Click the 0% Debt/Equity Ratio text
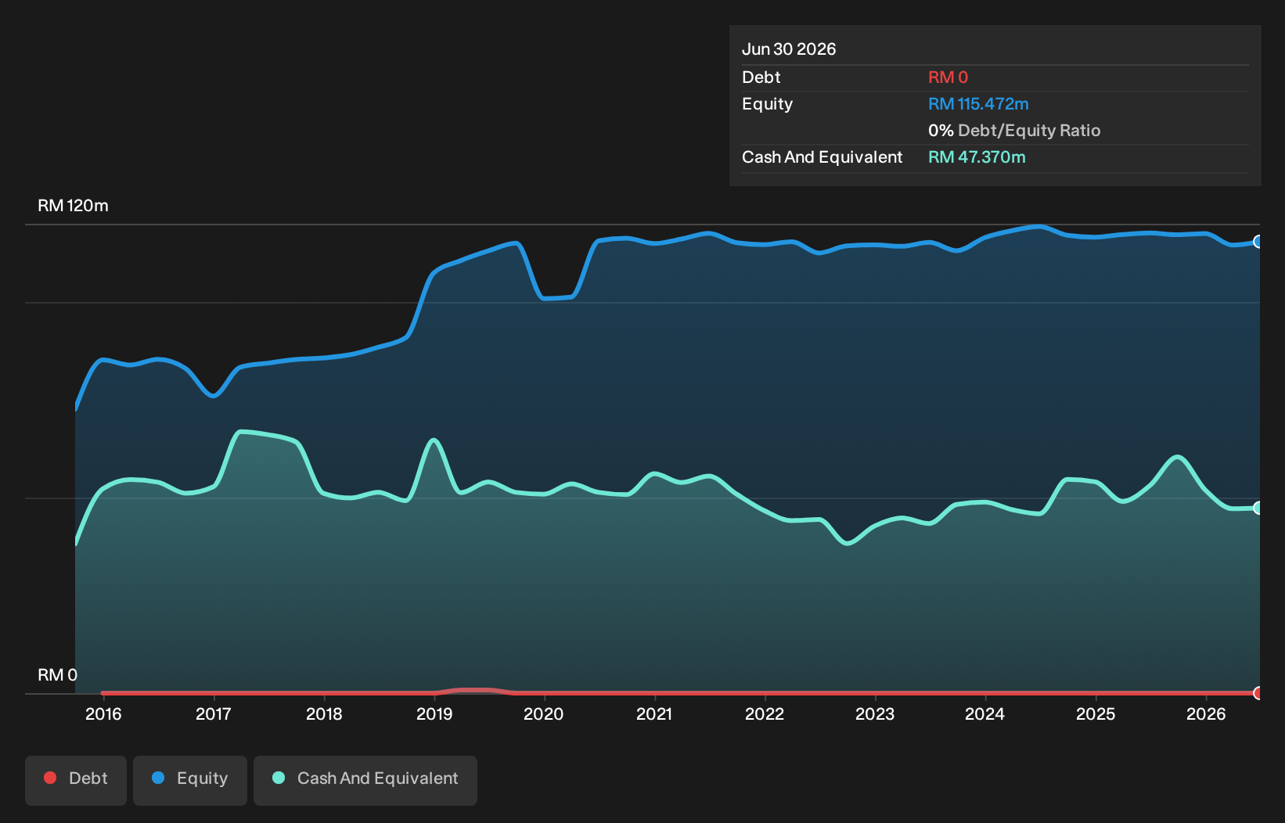The height and width of the screenshot is (823, 1285). click(x=1014, y=131)
